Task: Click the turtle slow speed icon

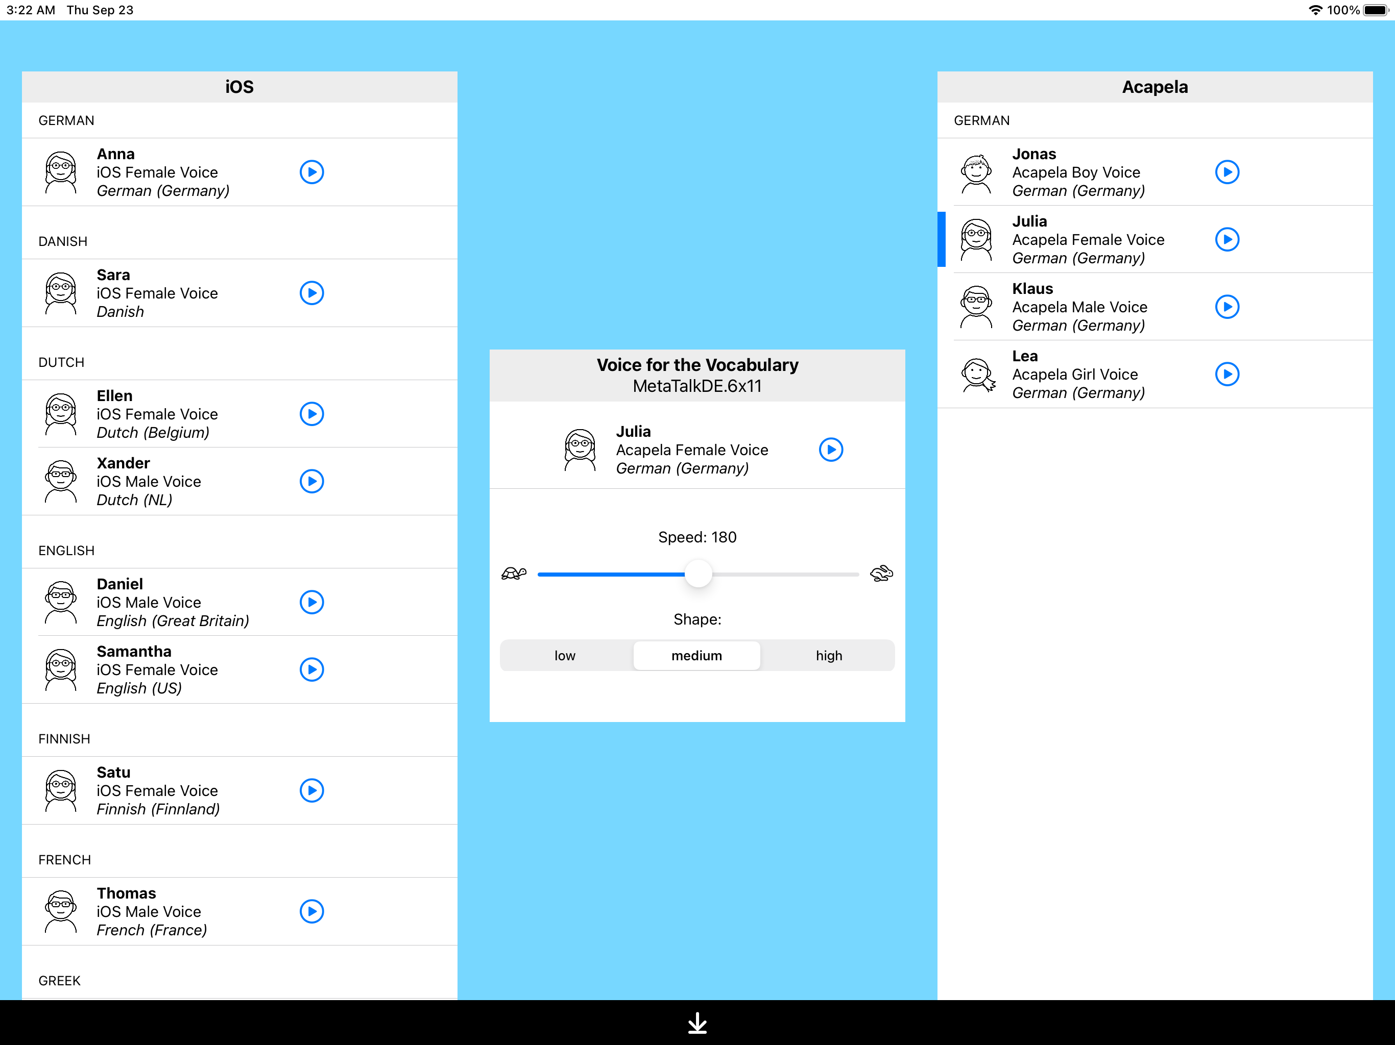Action: pos(514,574)
